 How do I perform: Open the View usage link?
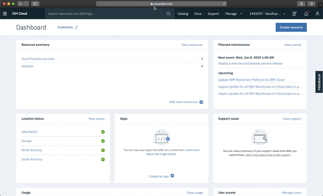coord(195,193)
